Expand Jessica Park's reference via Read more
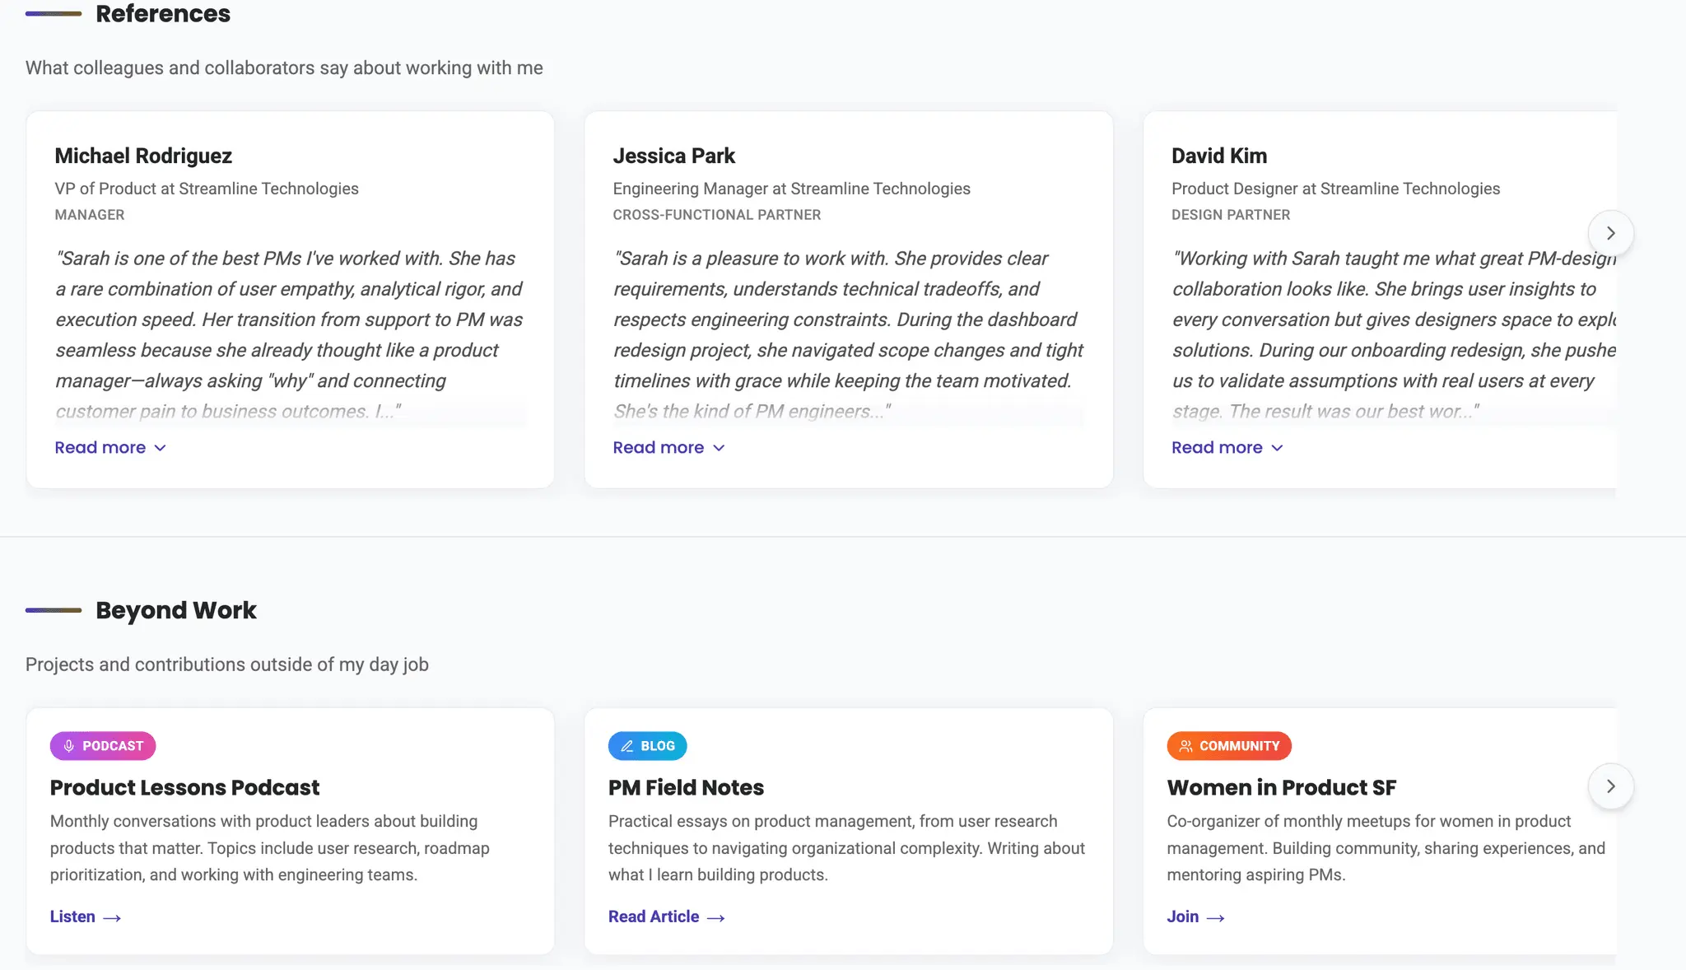The image size is (1686, 970). (x=668, y=447)
